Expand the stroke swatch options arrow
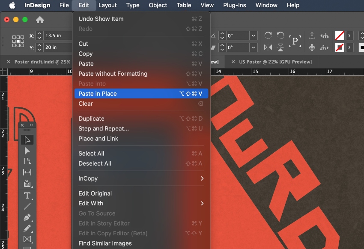The height and width of the screenshot is (249, 364). click(349, 47)
